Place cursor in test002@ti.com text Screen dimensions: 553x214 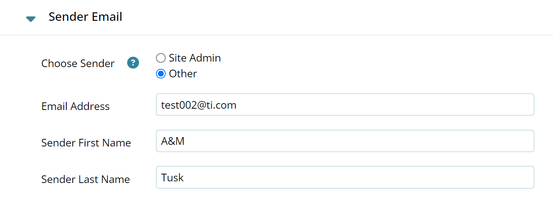(x=199, y=105)
